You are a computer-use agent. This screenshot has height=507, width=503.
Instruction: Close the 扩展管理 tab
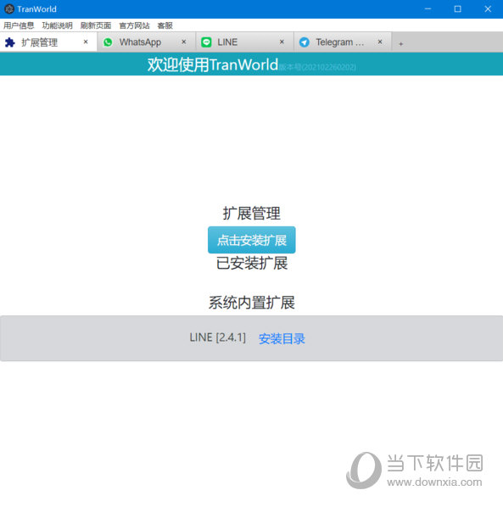(x=86, y=42)
